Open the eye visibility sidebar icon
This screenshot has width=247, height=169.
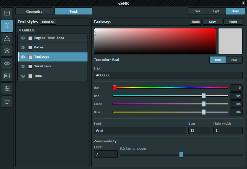7,64
